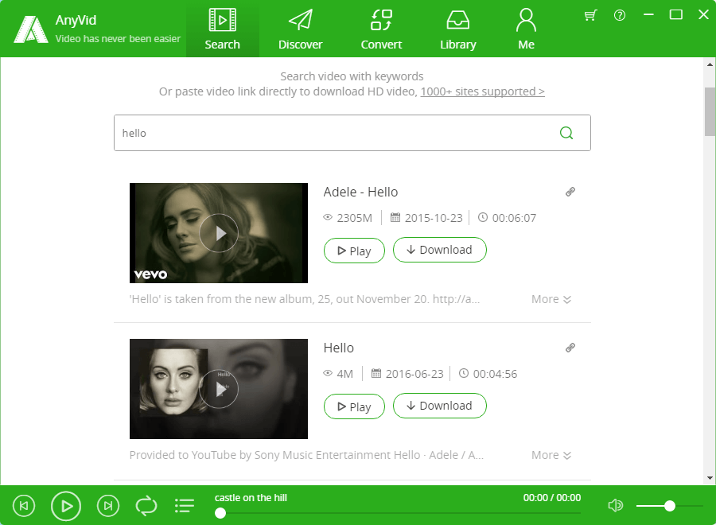
Task: Open the playlist queue icon
Action: click(x=185, y=506)
